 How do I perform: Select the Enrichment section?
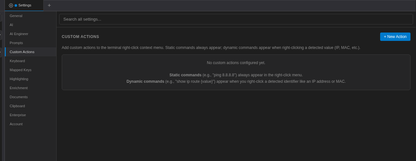point(31,88)
